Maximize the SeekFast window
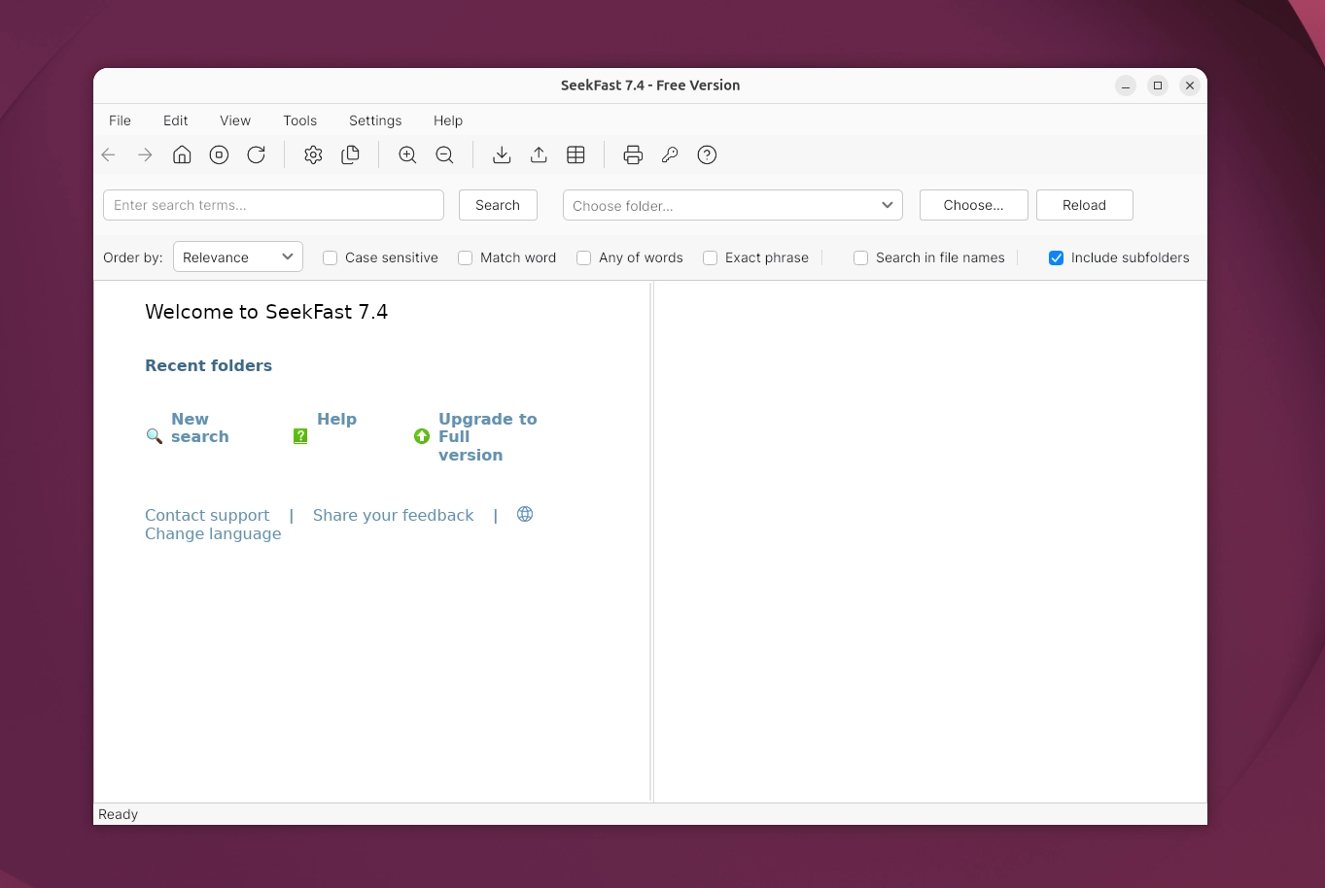Screen dimensions: 1325x888 click(1158, 85)
